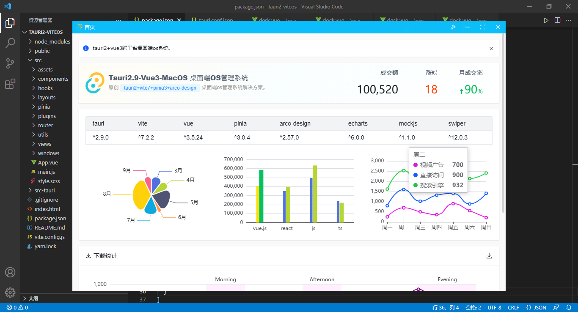Change indentation via 空格: 2

click(x=473, y=307)
